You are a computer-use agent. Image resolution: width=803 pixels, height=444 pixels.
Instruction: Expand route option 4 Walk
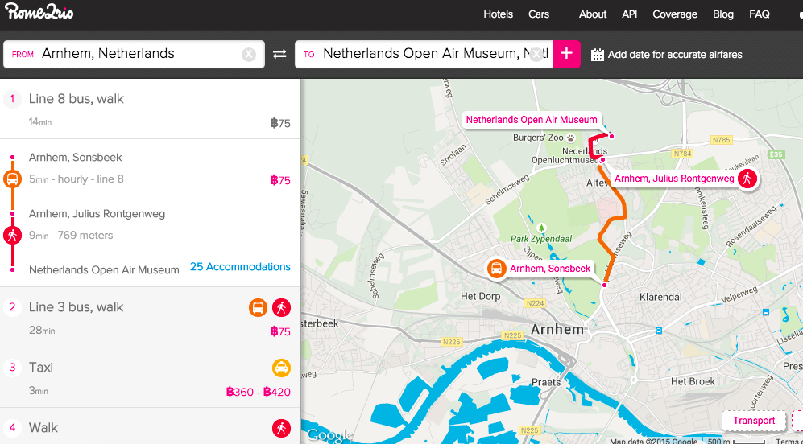coord(150,426)
